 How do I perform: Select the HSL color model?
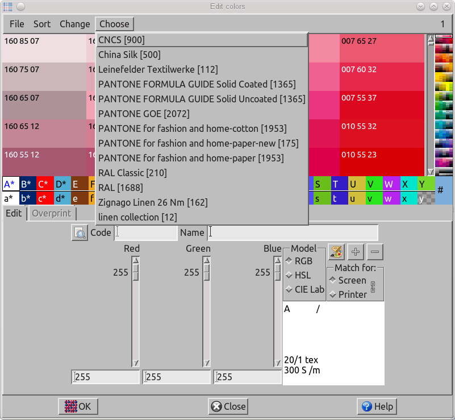coord(298,275)
